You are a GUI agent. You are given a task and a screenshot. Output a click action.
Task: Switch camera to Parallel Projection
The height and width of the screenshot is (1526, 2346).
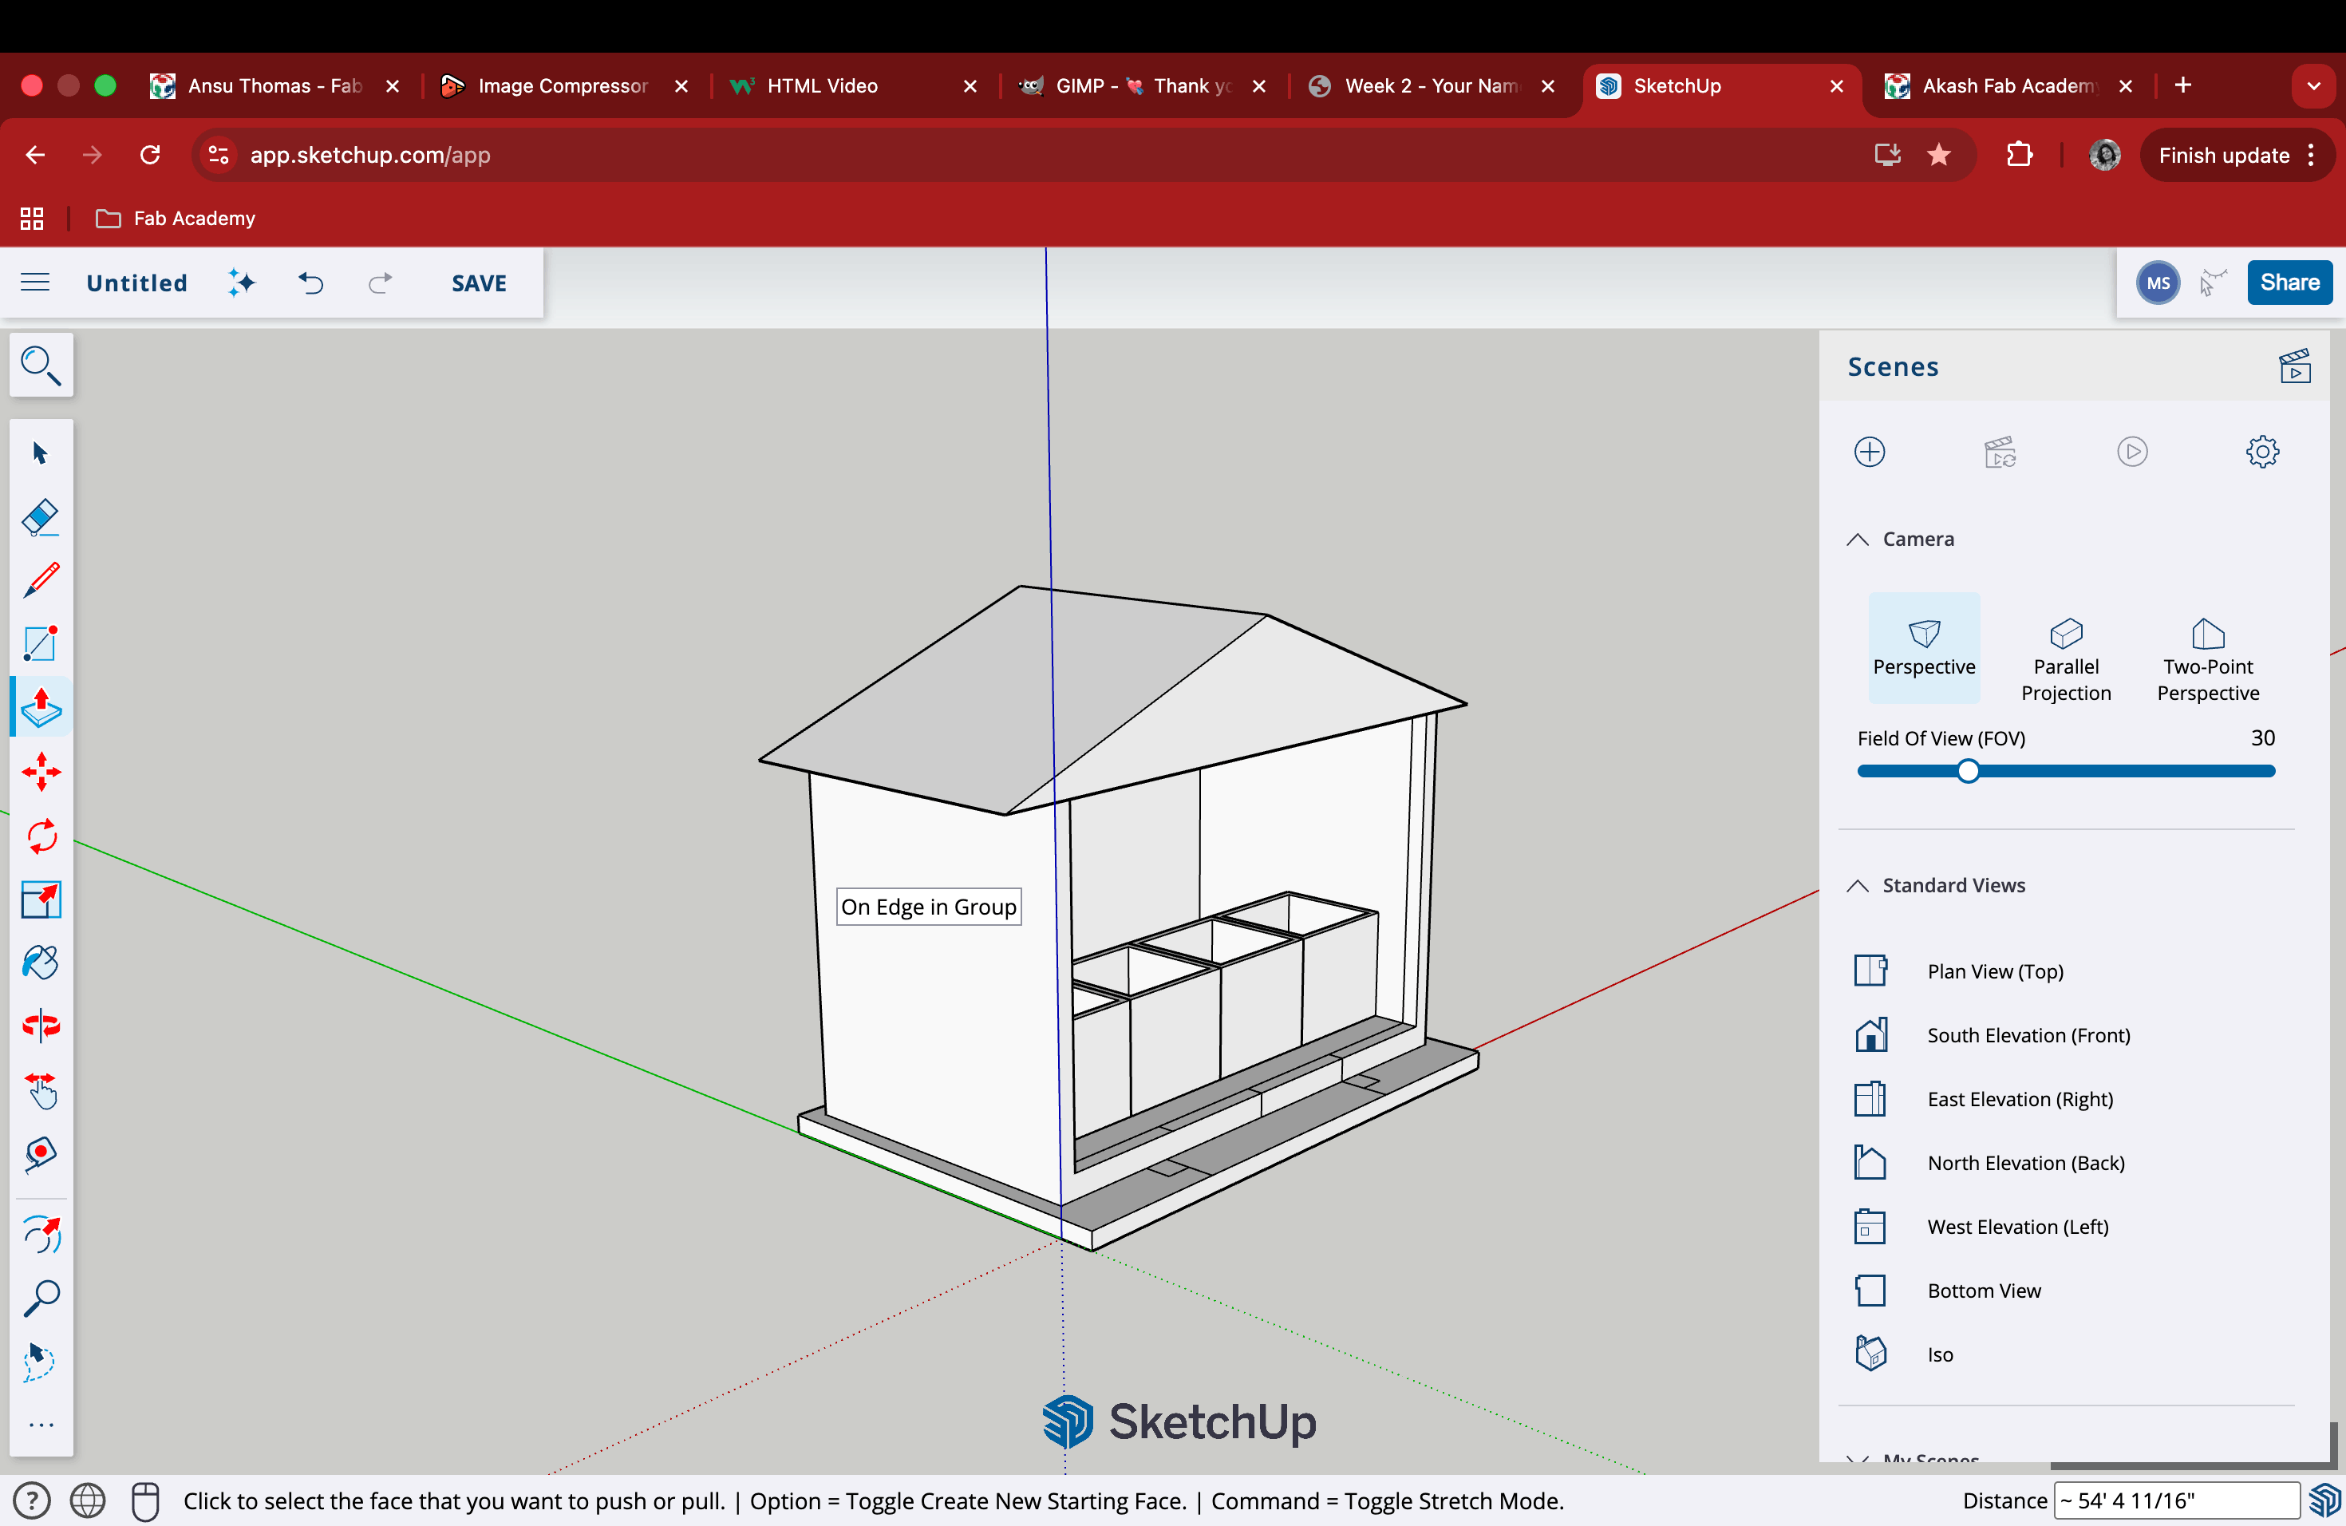coord(2065,659)
